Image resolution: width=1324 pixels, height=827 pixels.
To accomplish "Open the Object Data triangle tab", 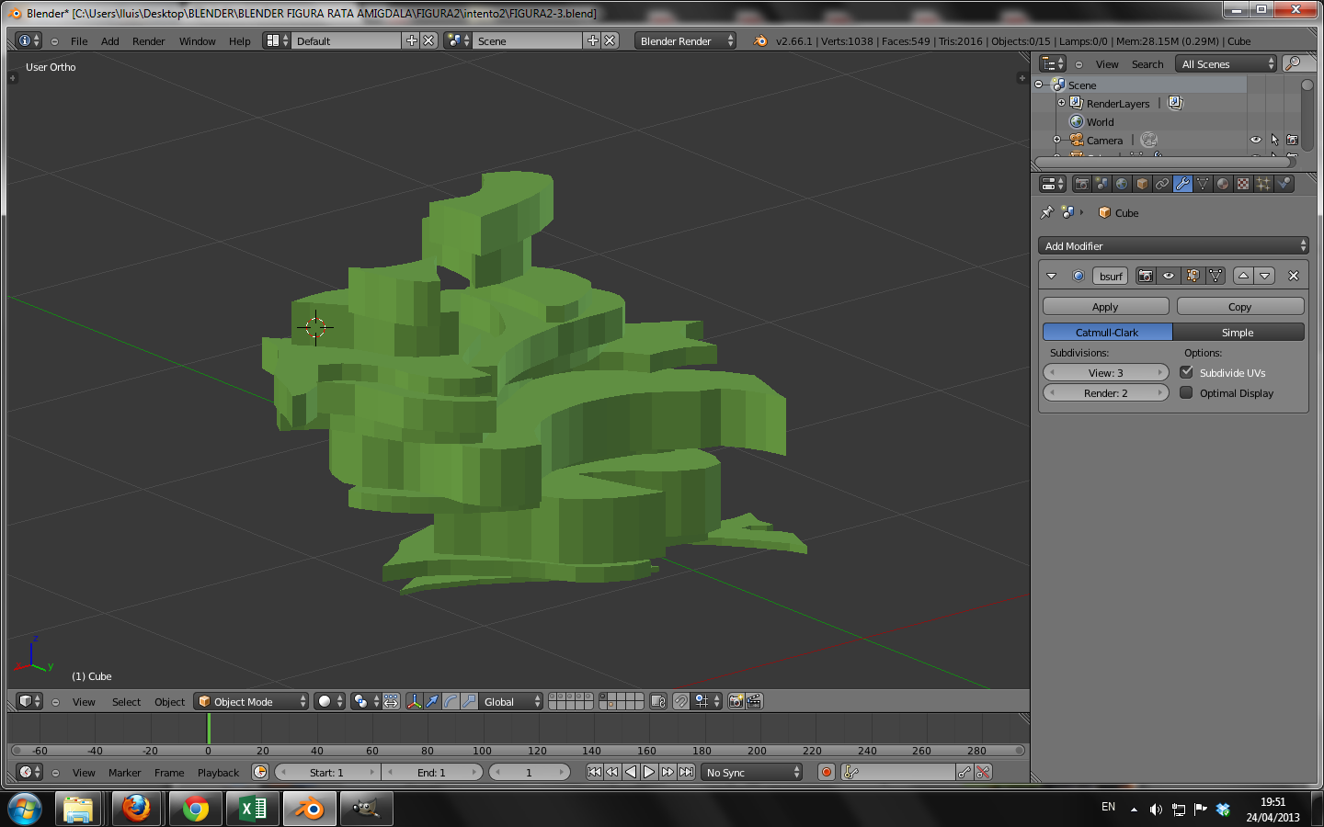I will 1203,184.
